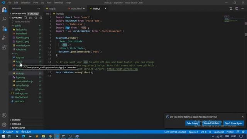Open File Explorer from taskbar

click(44, 136)
